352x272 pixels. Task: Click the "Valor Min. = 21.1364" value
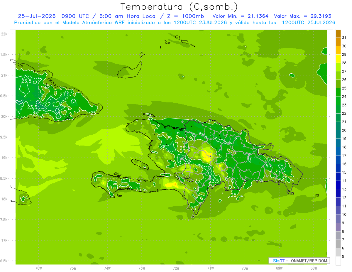240,16
